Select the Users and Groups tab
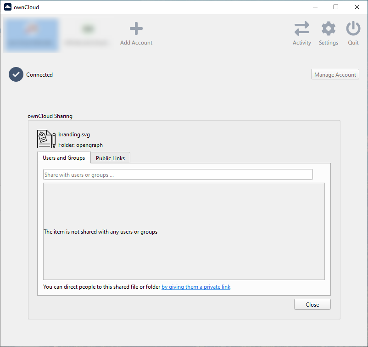This screenshot has height=347, width=368. 64,157
